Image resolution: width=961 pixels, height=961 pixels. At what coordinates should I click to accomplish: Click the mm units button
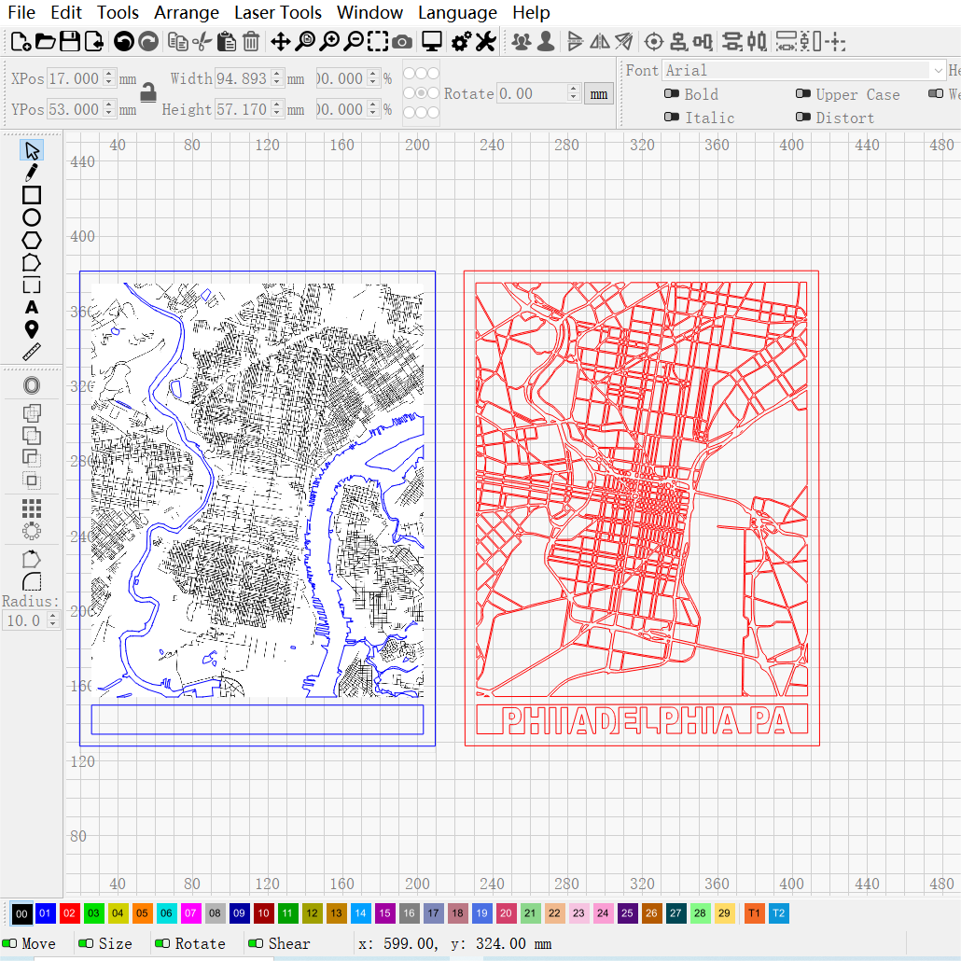click(x=599, y=94)
